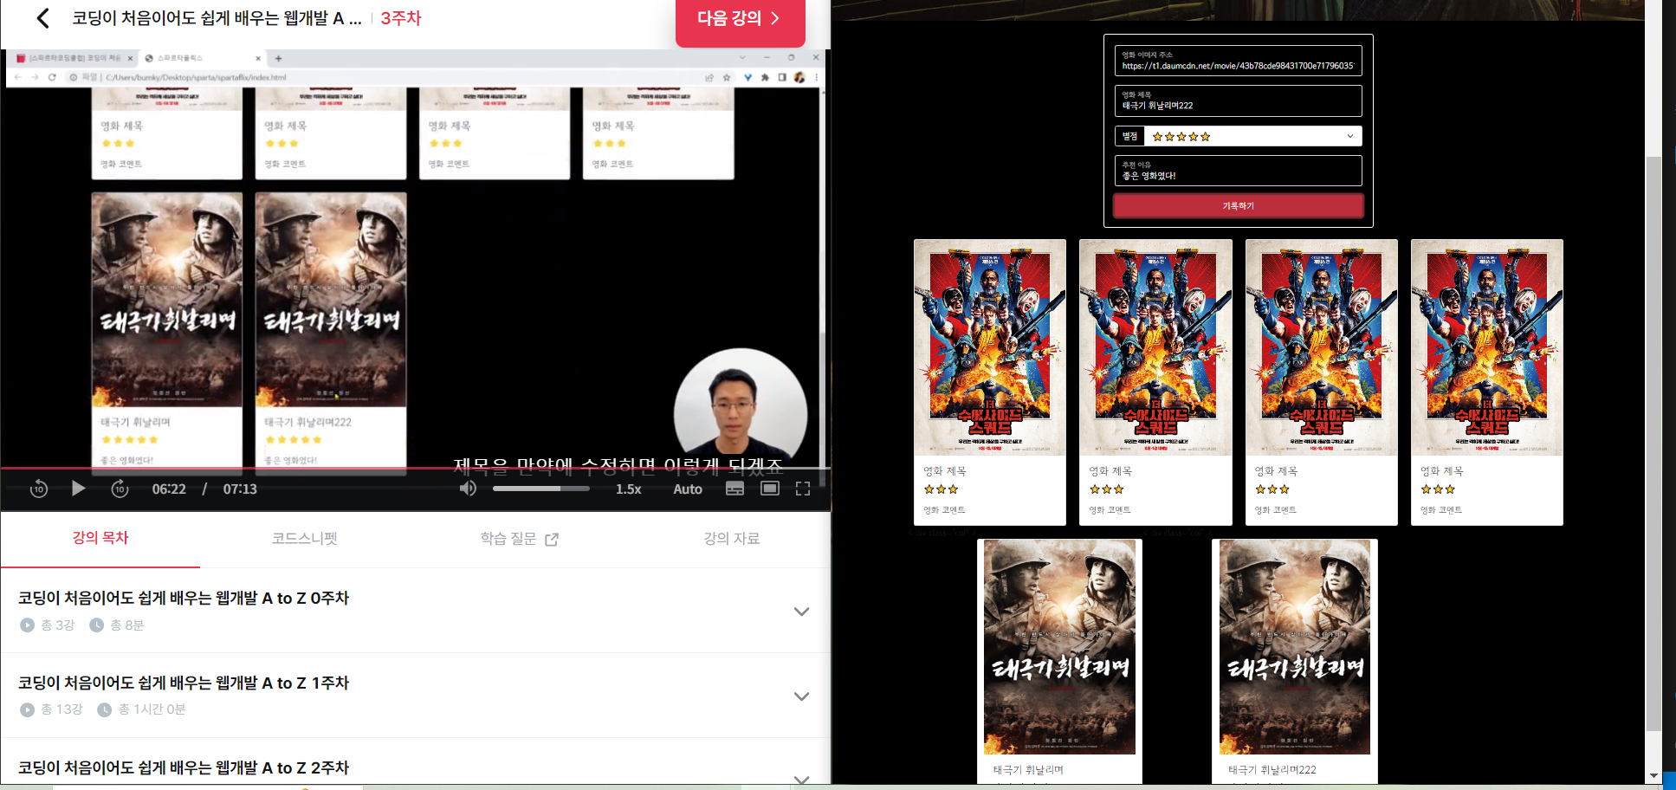Change the 1.5x playback speed
This screenshot has width=1676, height=790.
[x=629, y=489]
